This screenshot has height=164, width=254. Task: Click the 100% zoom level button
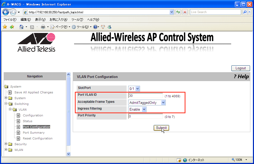tap(237, 160)
